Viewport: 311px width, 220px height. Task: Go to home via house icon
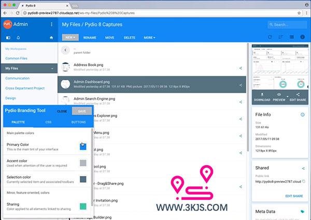pyautogui.click(x=51, y=38)
